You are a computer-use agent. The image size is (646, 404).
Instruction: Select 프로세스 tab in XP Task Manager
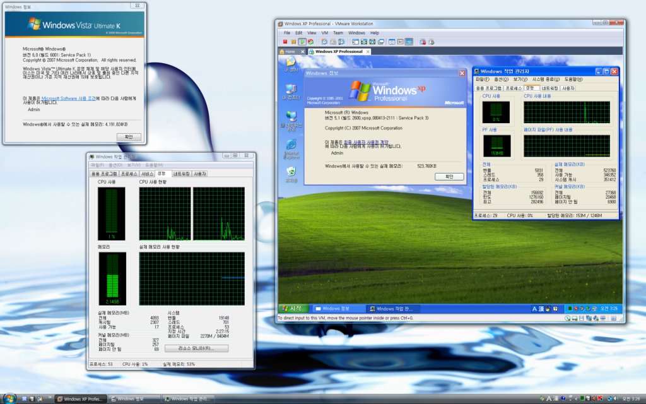pyautogui.click(x=514, y=88)
